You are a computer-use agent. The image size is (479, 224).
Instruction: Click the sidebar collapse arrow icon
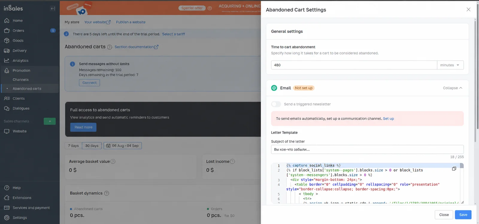point(53,8)
